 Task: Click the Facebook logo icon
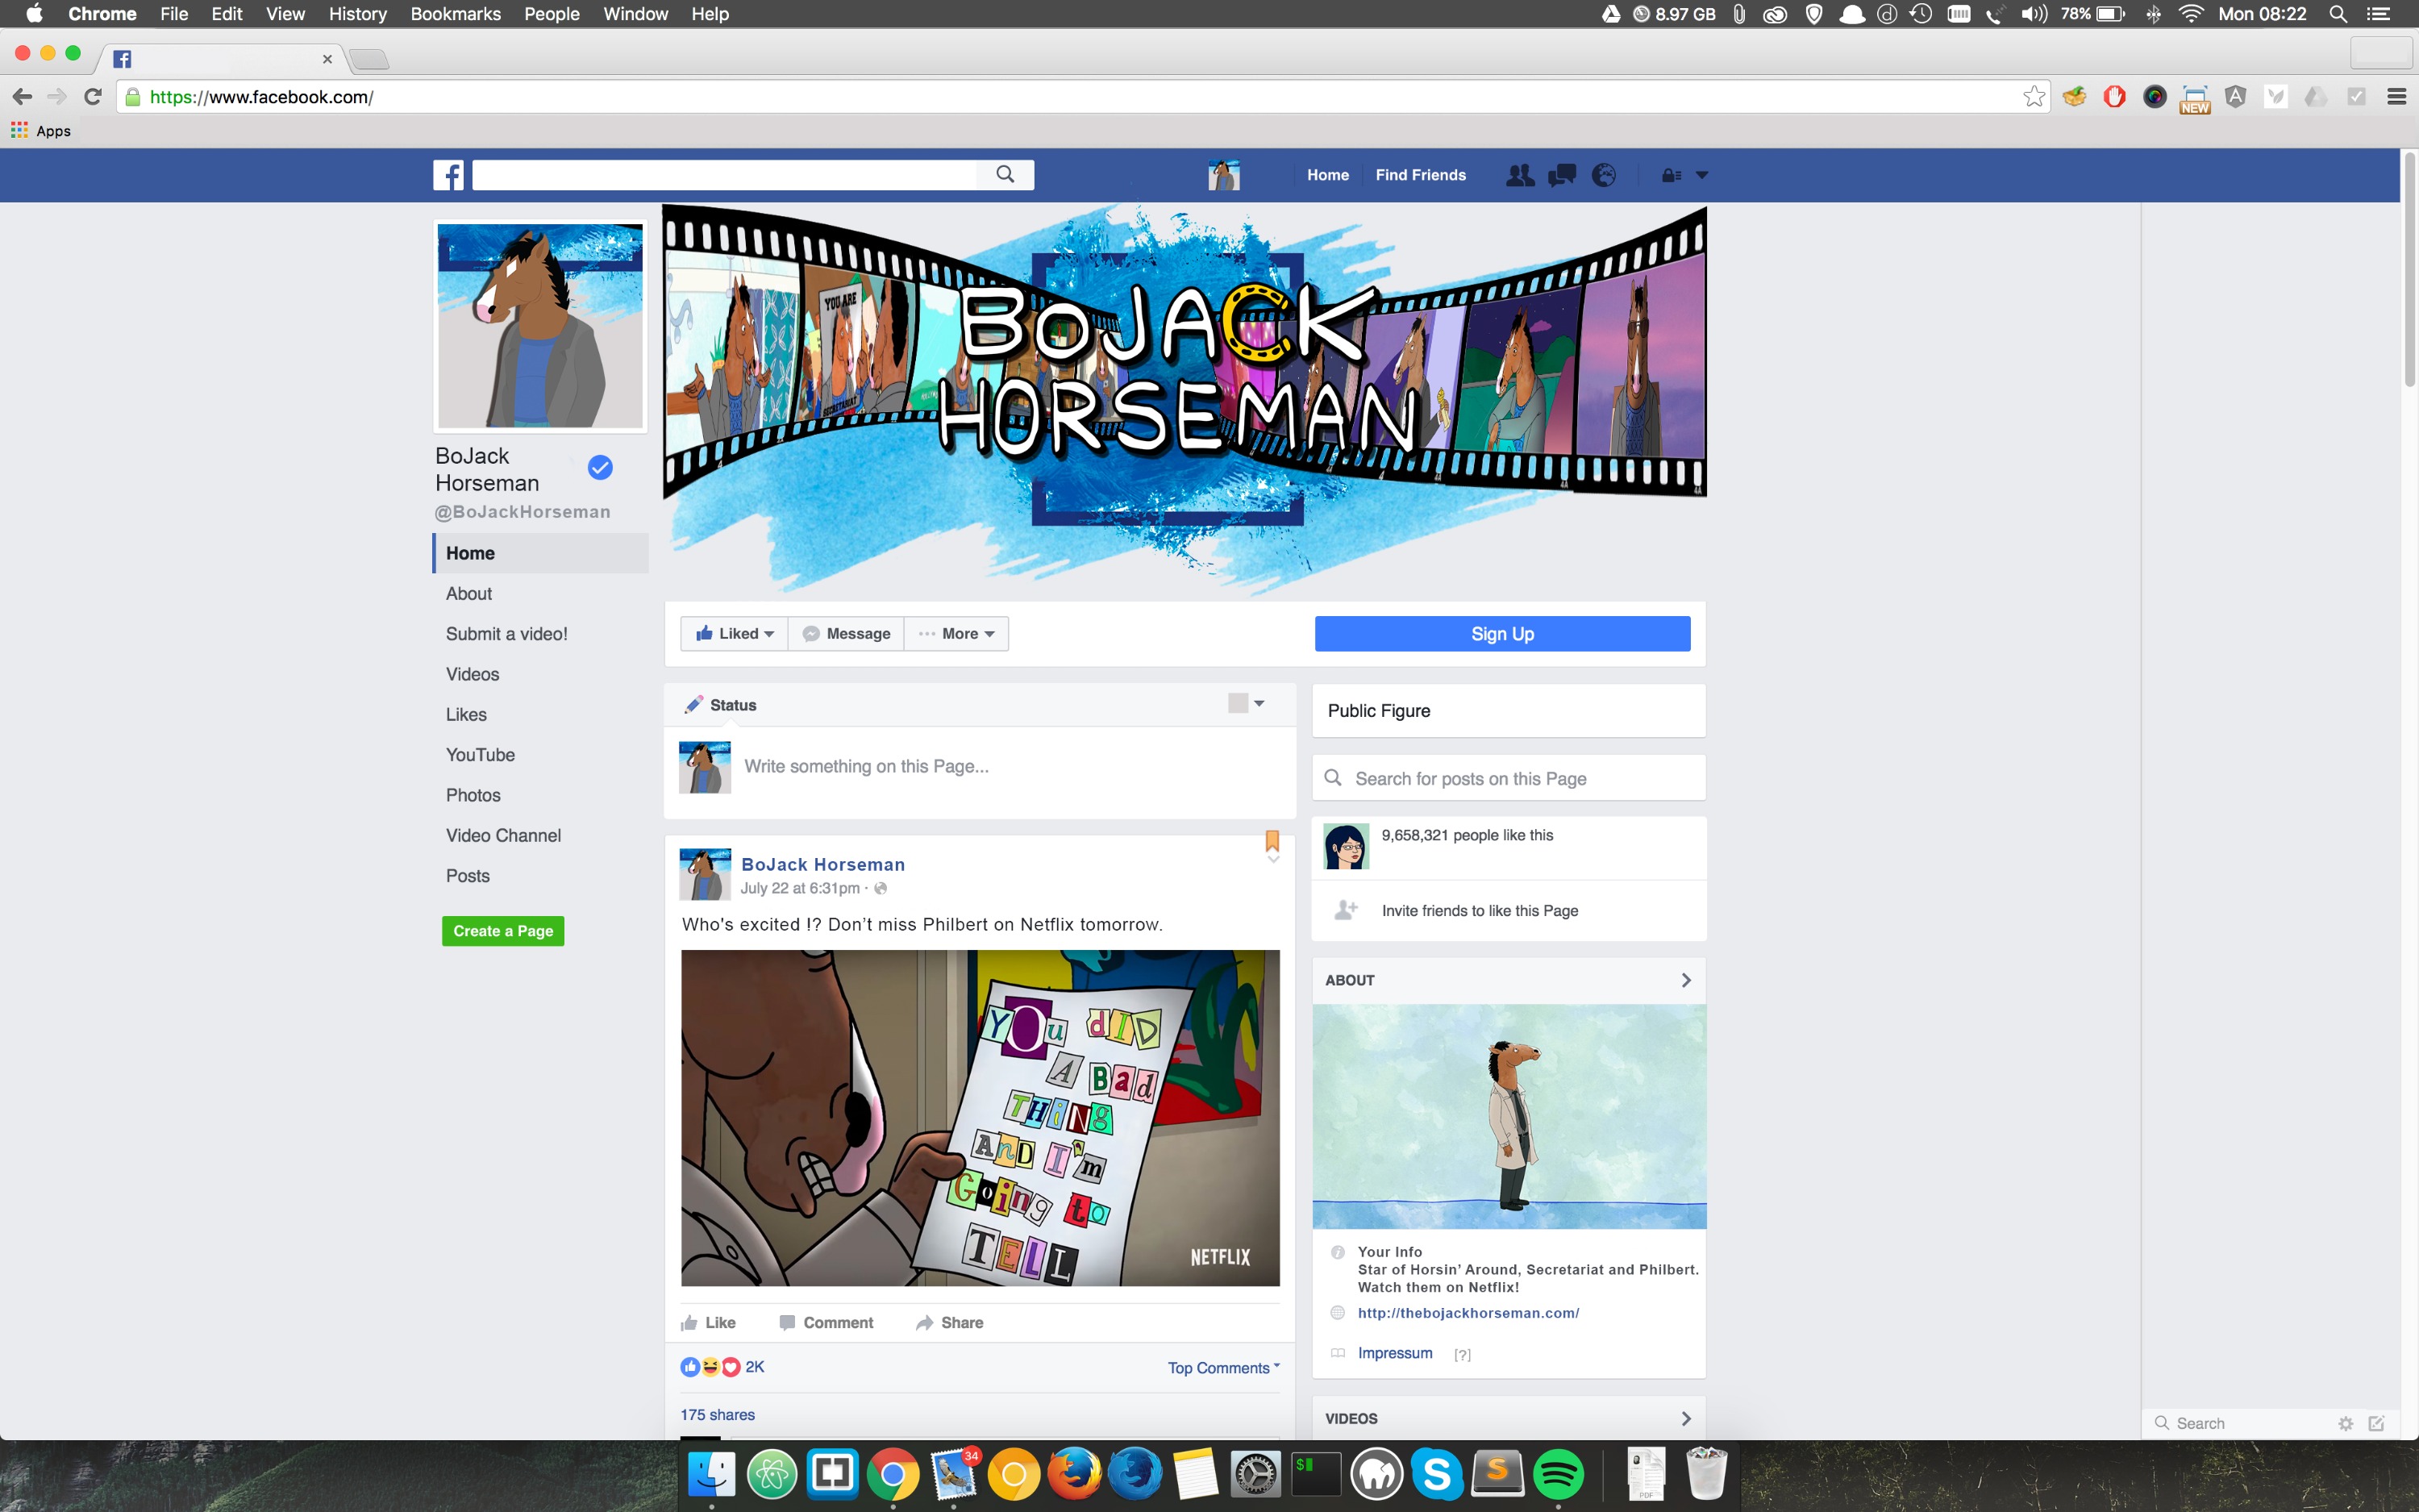[x=448, y=175]
